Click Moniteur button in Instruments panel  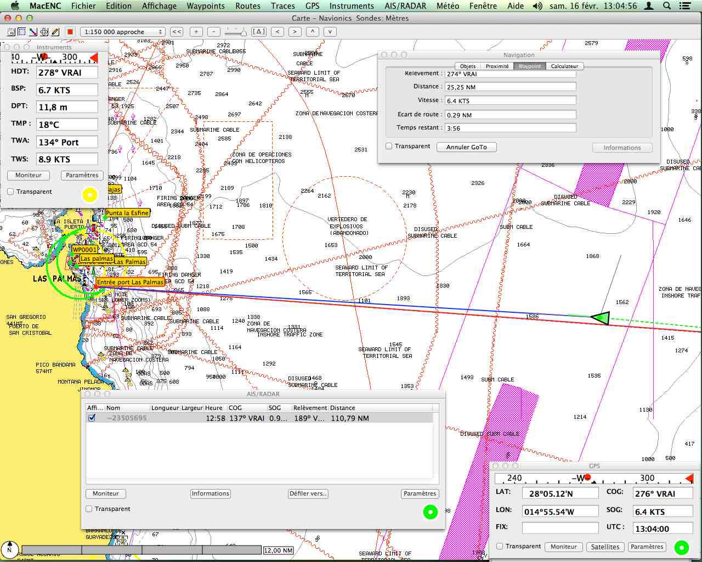click(29, 175)
